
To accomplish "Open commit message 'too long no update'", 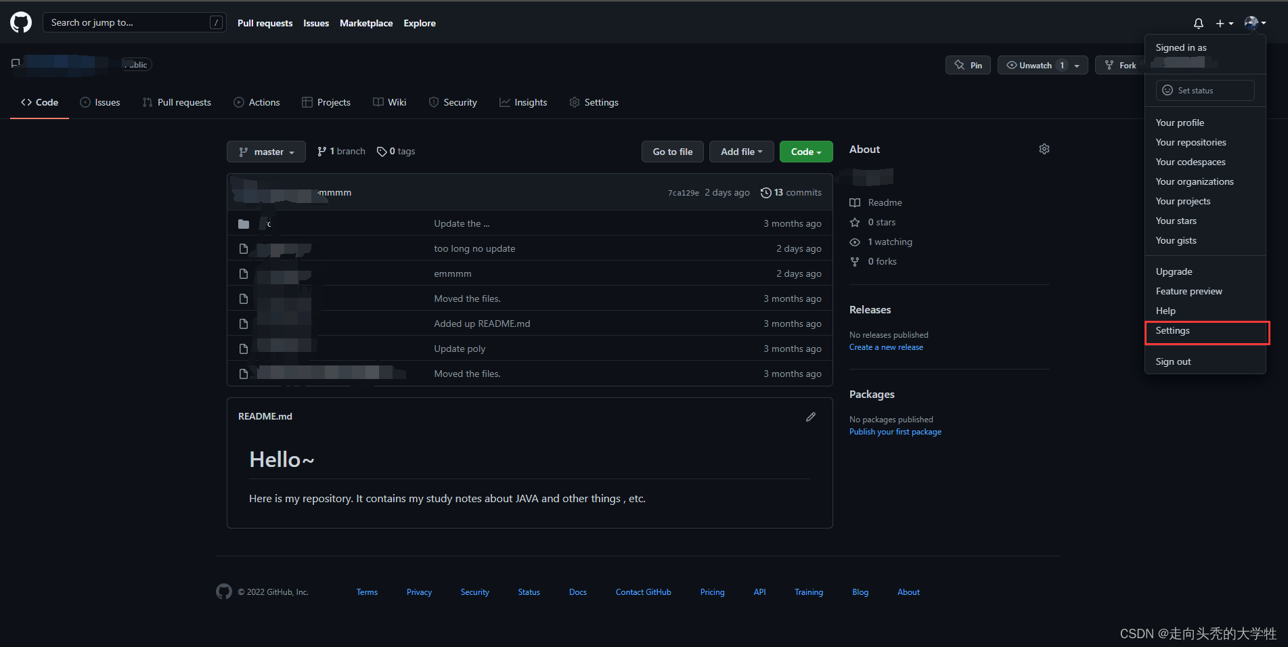I will click(x=474, y=248).
